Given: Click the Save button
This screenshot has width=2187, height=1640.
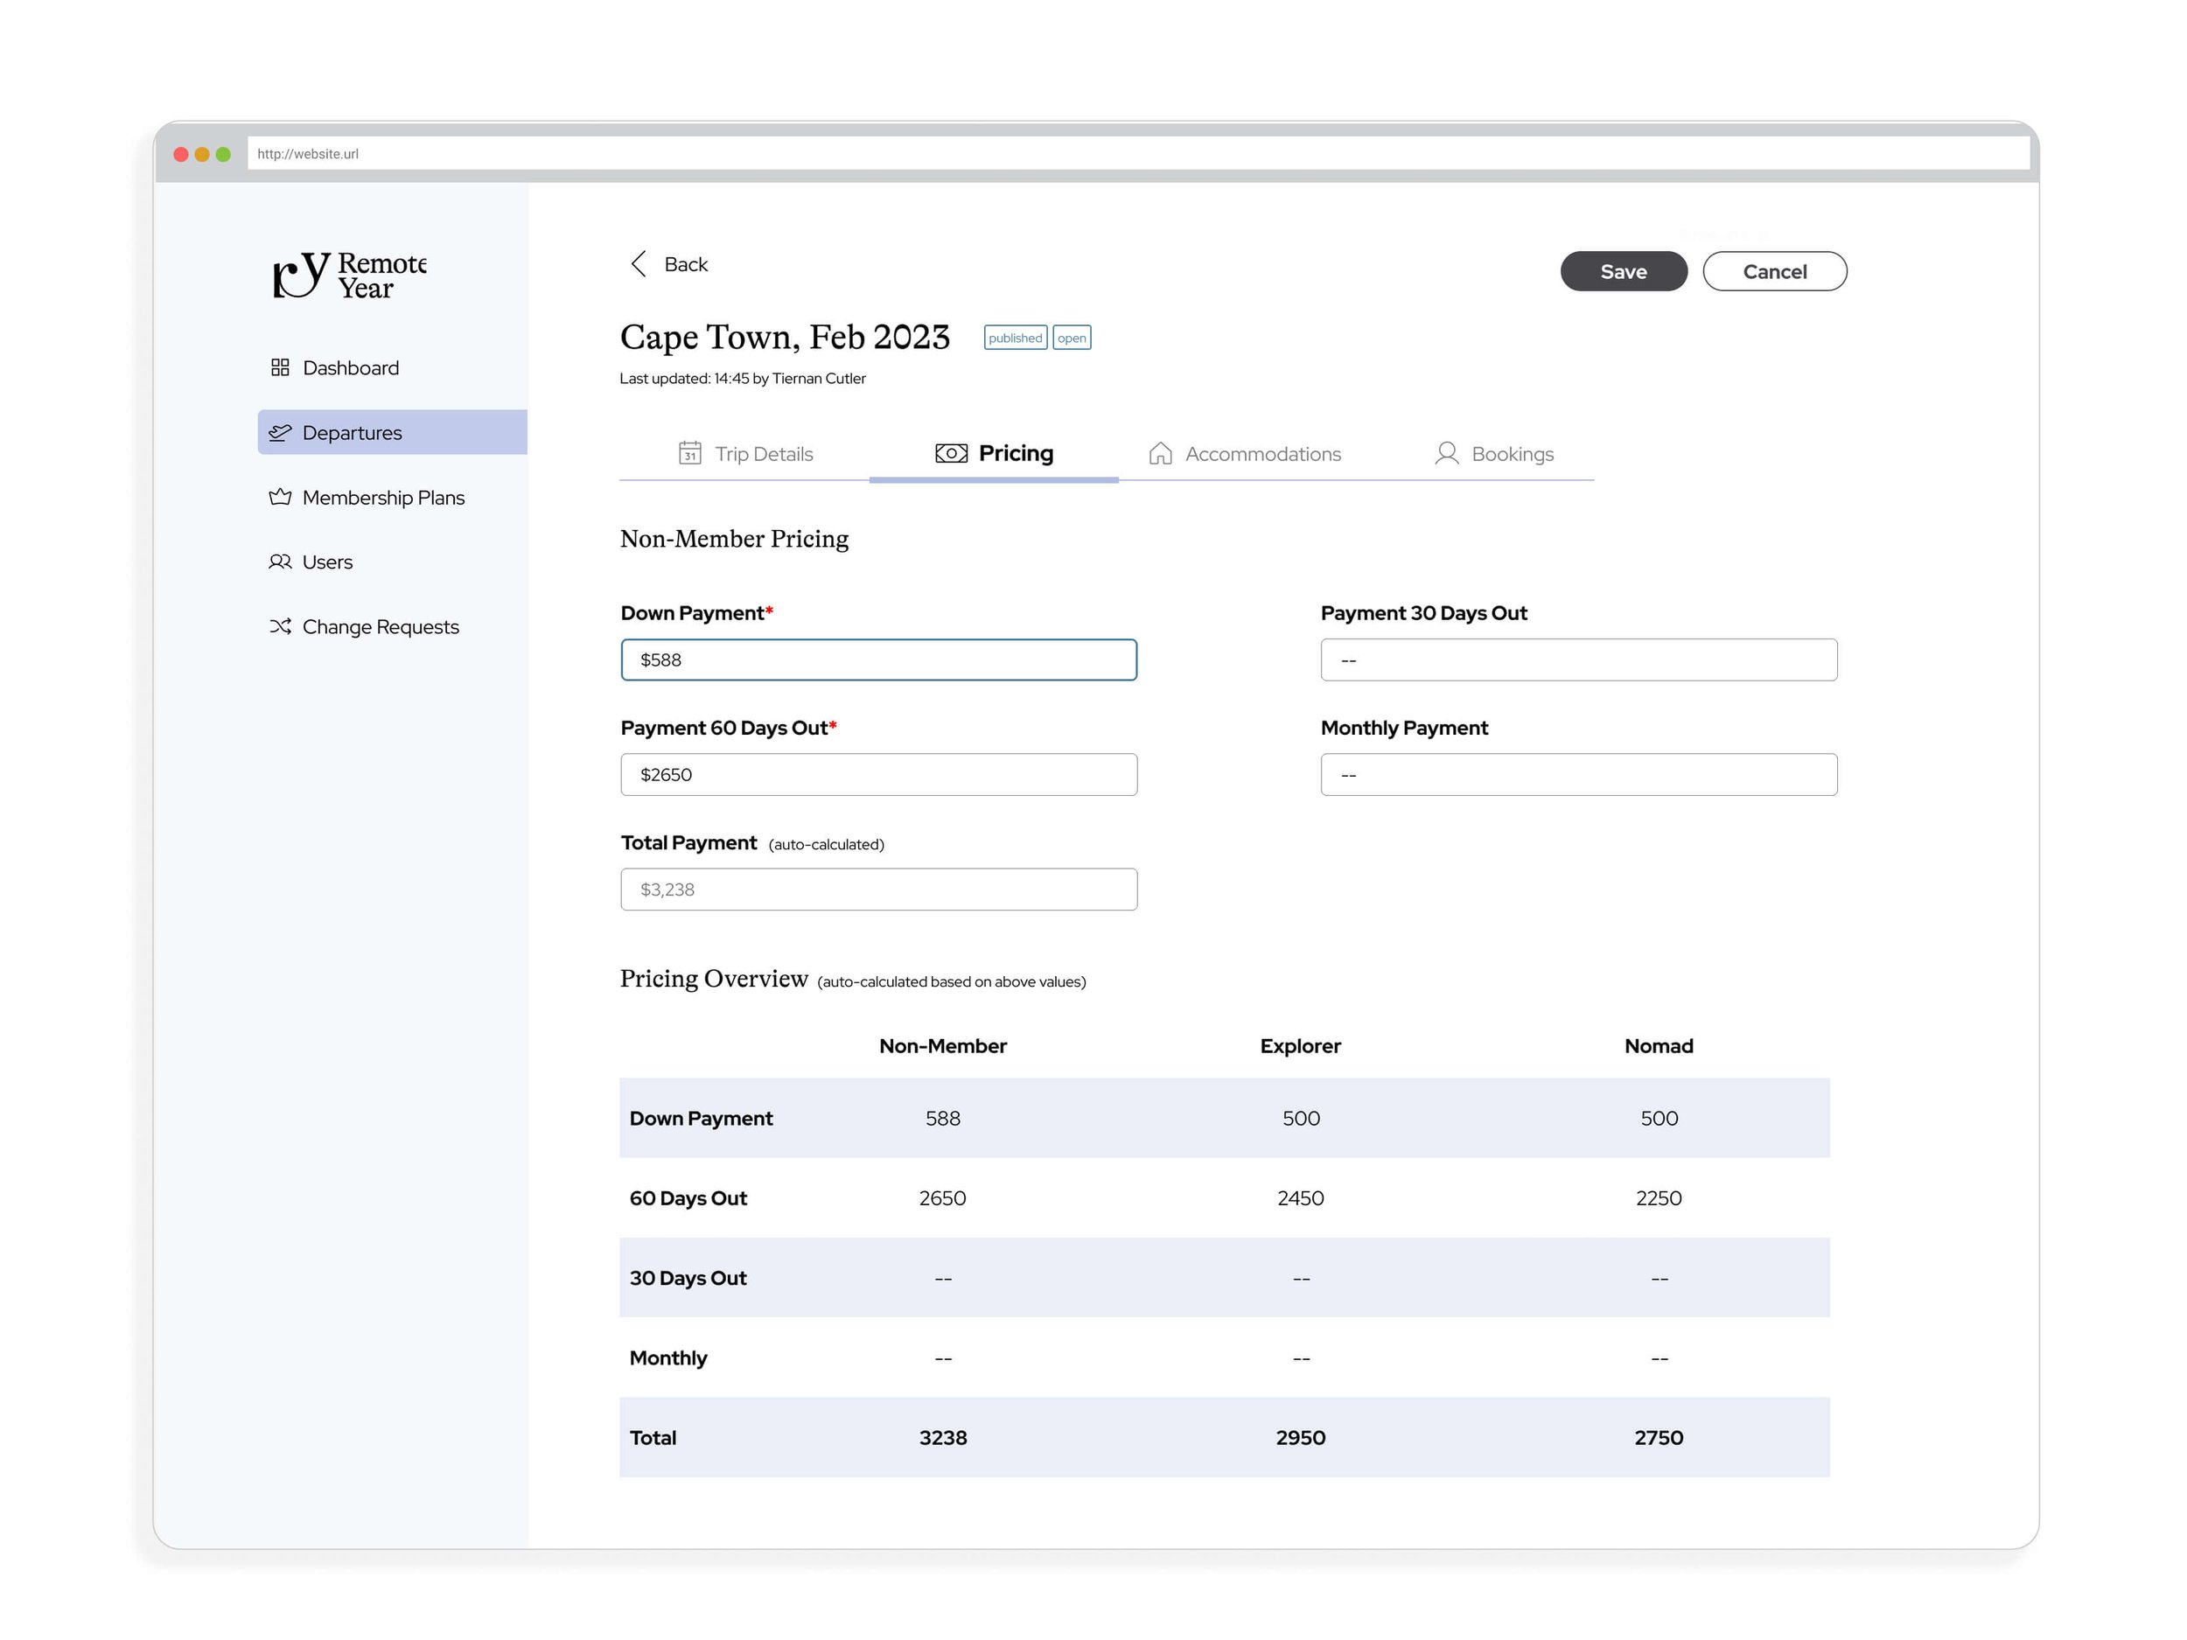Looking at the screenshot, I should (x=1624, y=271).
